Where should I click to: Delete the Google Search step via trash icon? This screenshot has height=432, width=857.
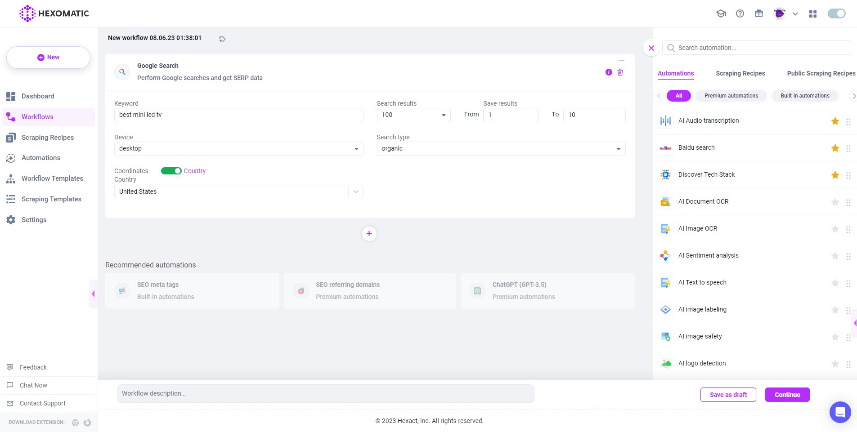click(620, 72)
